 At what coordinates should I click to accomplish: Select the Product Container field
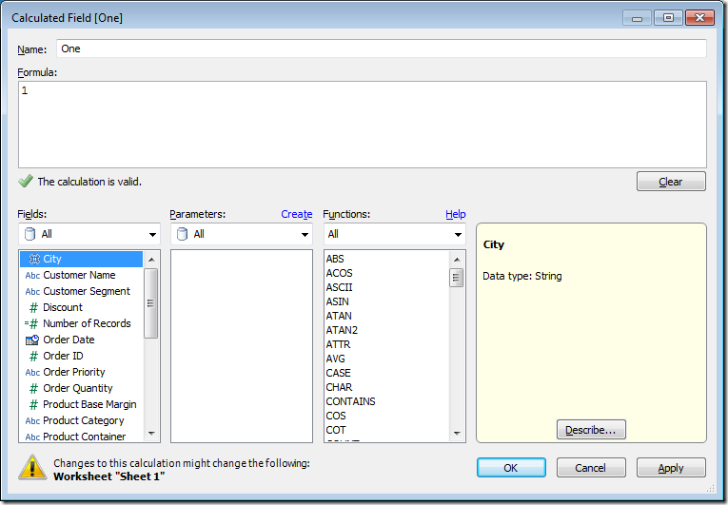pos(81,437)
